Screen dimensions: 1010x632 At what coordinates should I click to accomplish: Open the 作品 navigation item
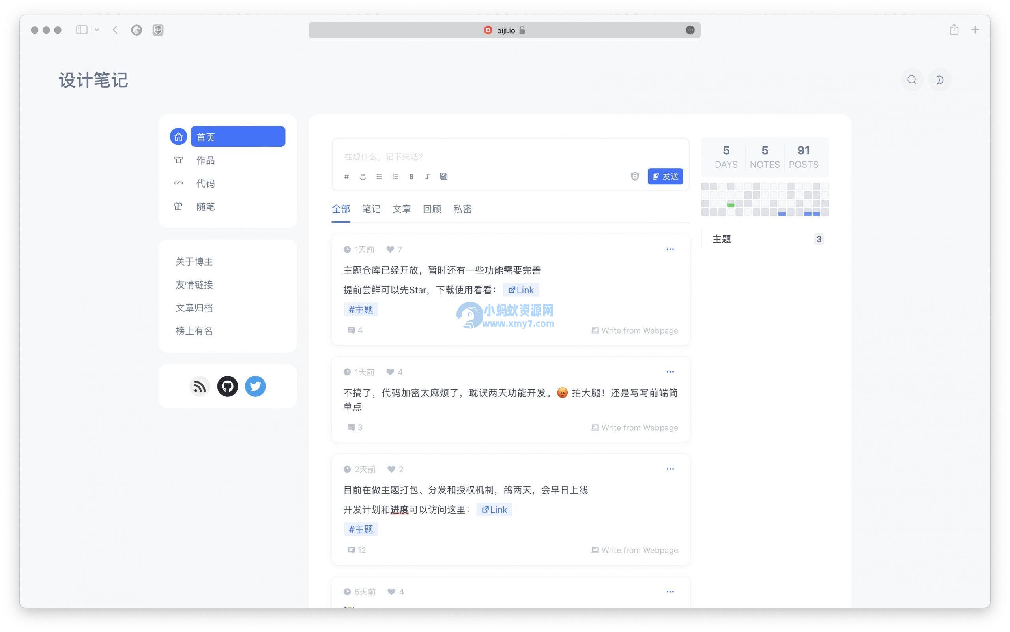[x=205, y=160]
